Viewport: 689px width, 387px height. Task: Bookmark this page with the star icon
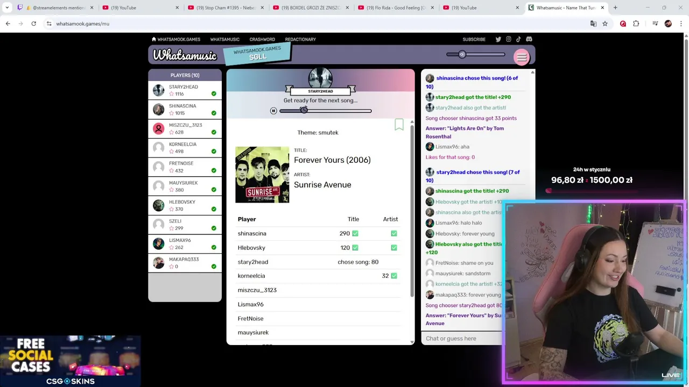point(605,24)
